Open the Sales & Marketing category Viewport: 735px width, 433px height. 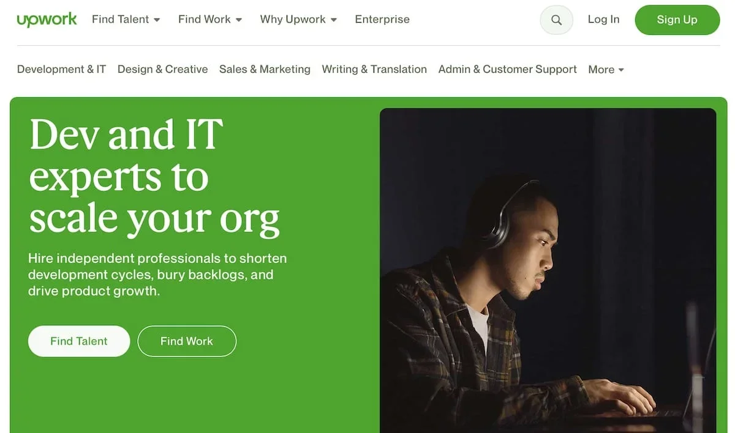coord(265,69)
